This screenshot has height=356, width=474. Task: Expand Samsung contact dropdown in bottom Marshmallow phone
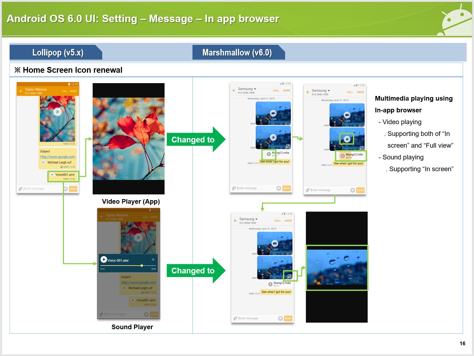pos(256,219)
